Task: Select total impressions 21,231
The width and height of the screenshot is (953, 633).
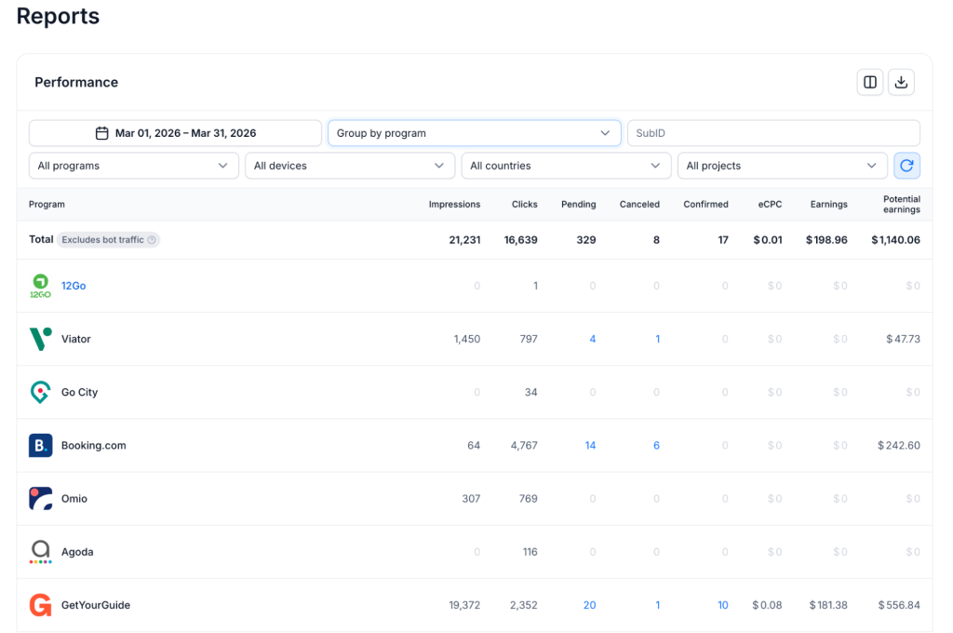Action: (465, 239)
